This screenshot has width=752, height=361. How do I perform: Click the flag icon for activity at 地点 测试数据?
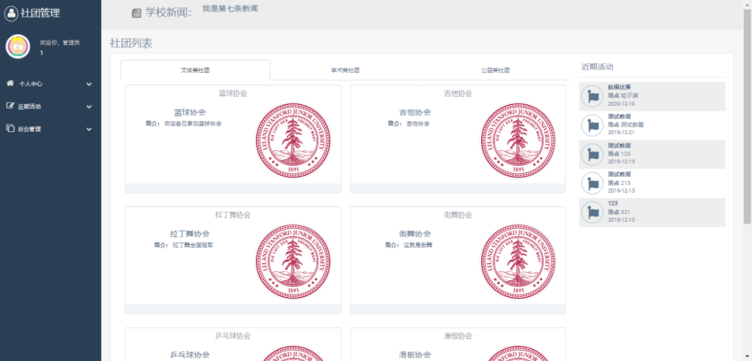click(593, 125)
